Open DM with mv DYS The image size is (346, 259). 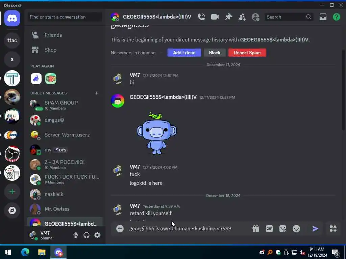(x=65, y=150)
